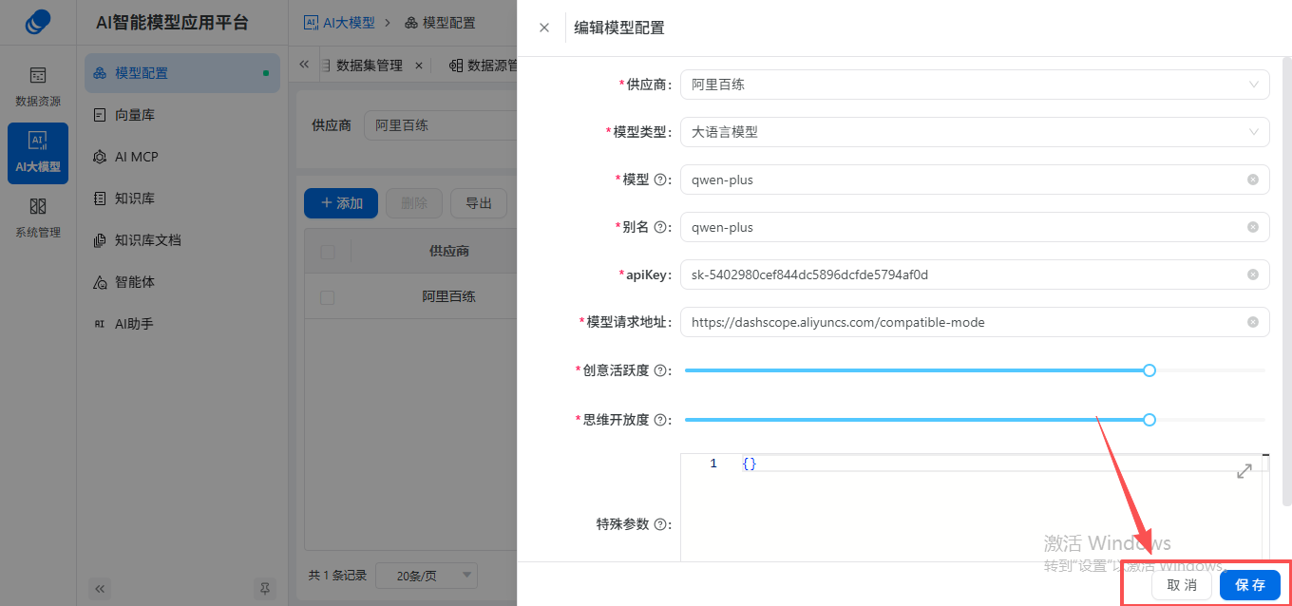This screenshot has height=606, width=1292.
Task: Click the help icon beside 创意活跃度
Action: click(660, 370)
